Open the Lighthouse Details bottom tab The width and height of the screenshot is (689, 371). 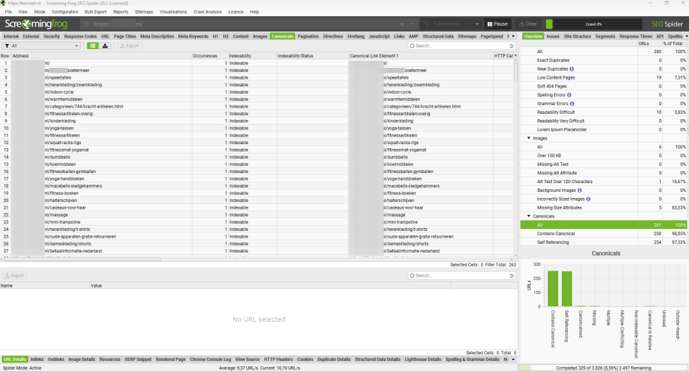(x=423, y=359)
